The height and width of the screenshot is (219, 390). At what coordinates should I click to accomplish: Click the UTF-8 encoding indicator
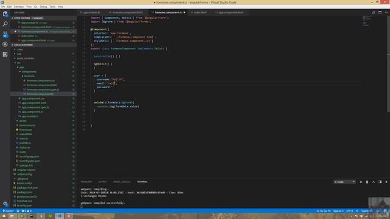coord(350,211)
